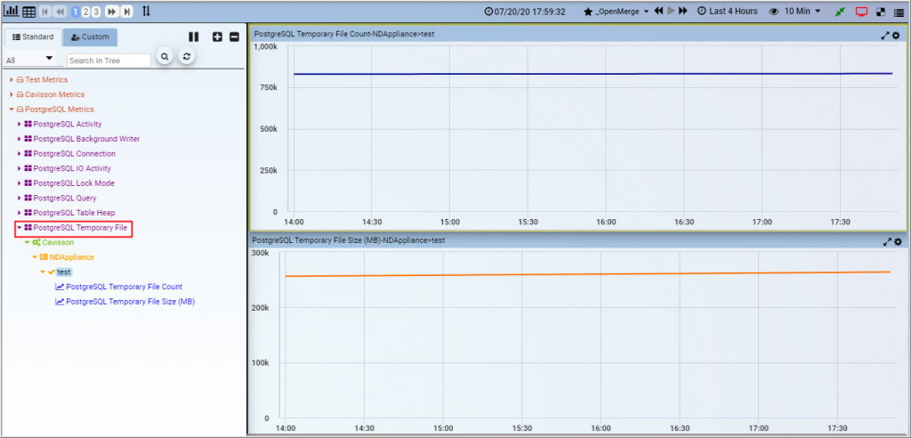Select the NDAppliance server node
The height and width of the screenshot is (438, 911).
tap(72, 257)
